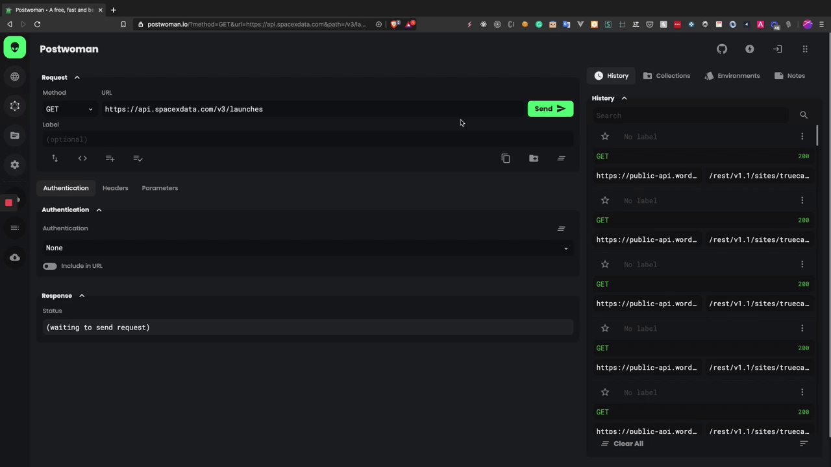Viewport: 831px width, 467px height.
Task: Click the up-down arrows icon under Label
Action: pos(55,158)
